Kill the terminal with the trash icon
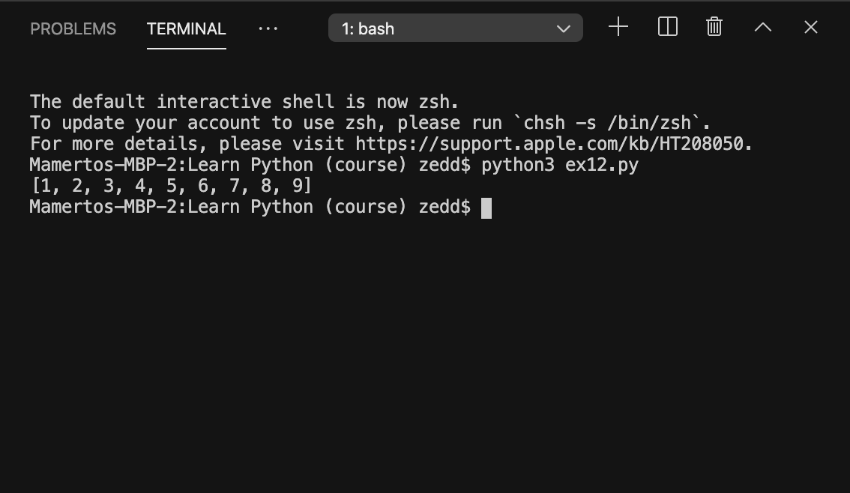Image resolution: width=850 pixels, height=493 pixels. 713,27
